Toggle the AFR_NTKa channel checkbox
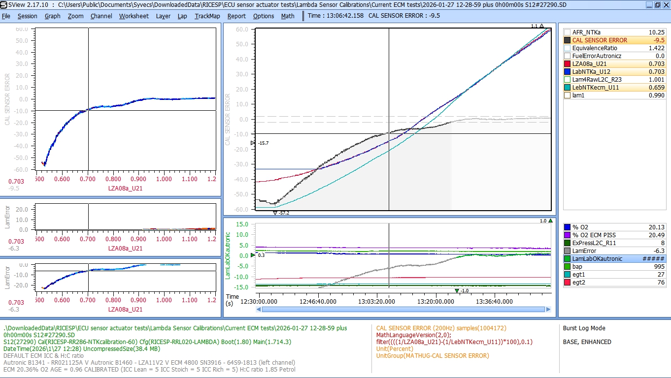The image size is (671, 378). pyautogui.click(x=567, y=32)
